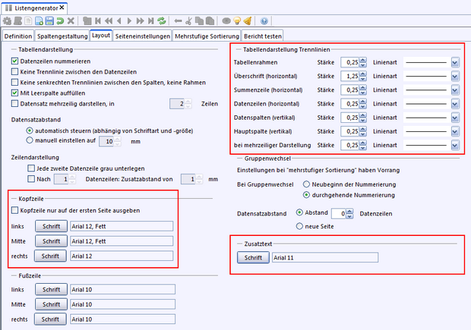
Task: Click the green refresh arrows icon
Action: [x=160, y=20]
